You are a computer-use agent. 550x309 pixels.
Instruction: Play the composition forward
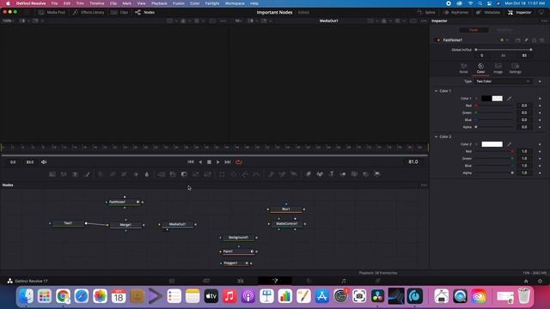click(218, 162)
